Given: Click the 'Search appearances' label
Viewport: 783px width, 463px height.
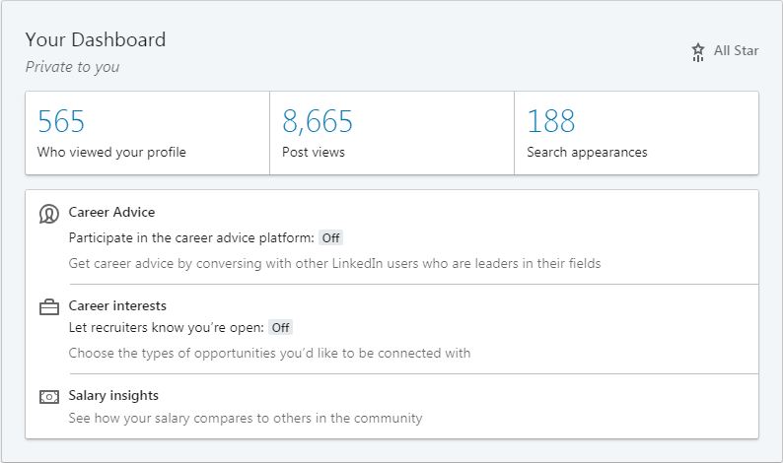Looking at the screenshot, I should click(x=587, y=152).
